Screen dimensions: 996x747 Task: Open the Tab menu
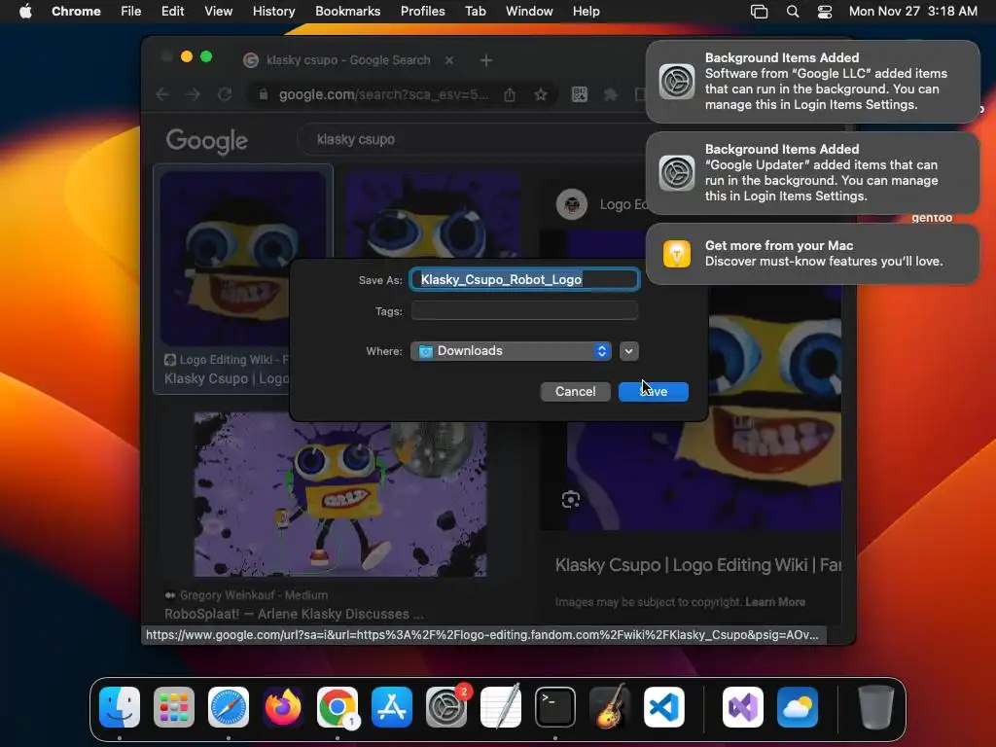pos(475,12)
